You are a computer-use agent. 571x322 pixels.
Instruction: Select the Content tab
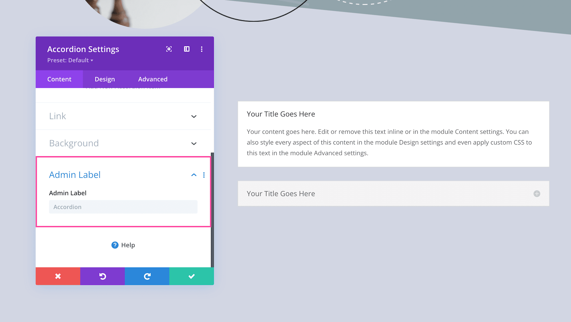point(59,79)
